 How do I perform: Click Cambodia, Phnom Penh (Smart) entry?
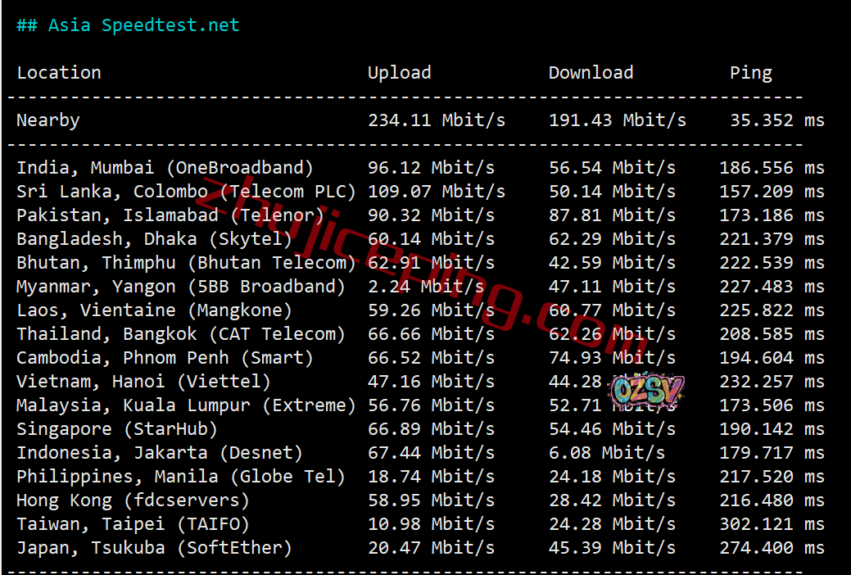click(165, 359)
